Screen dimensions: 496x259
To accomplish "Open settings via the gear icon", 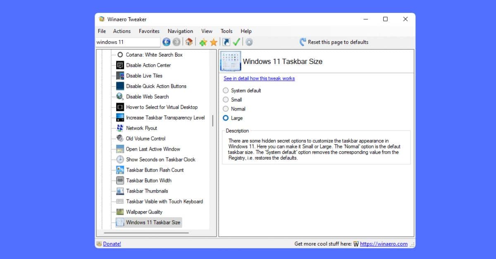I will click(250, 41).
